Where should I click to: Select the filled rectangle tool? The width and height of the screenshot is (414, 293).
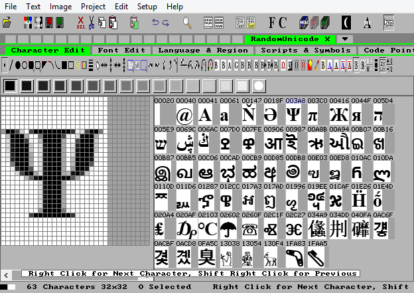click(x=64, y=65)
